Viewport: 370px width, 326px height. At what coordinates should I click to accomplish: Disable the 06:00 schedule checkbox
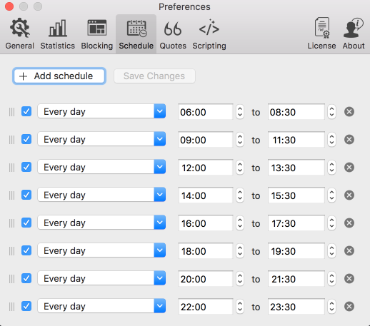click(x=26, y=111)
